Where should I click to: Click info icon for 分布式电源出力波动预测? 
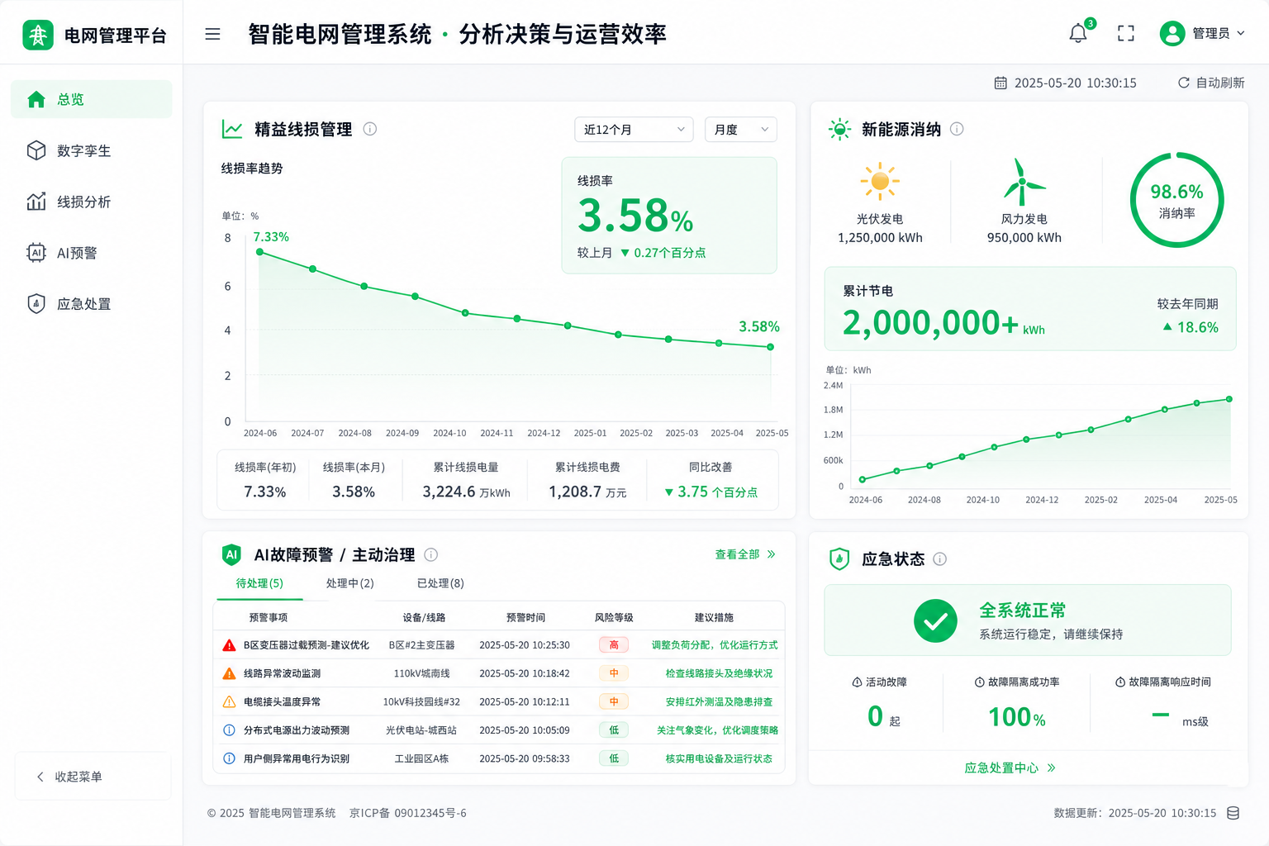click(230, 730)
